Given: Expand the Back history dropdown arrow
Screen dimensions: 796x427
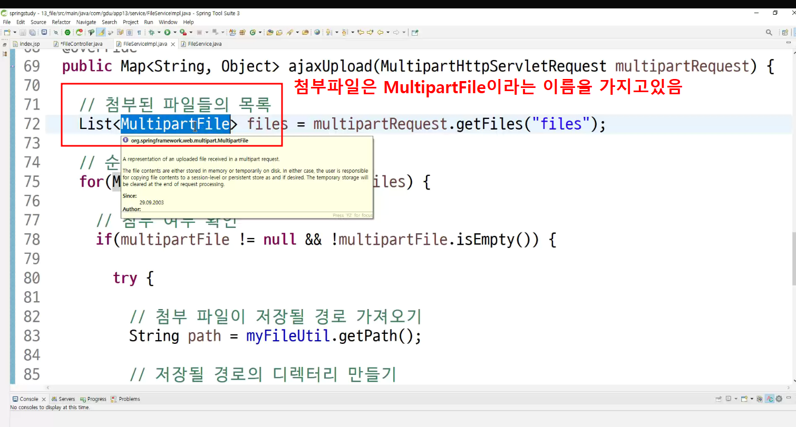Looking at the screenshot, I should 388,32.
